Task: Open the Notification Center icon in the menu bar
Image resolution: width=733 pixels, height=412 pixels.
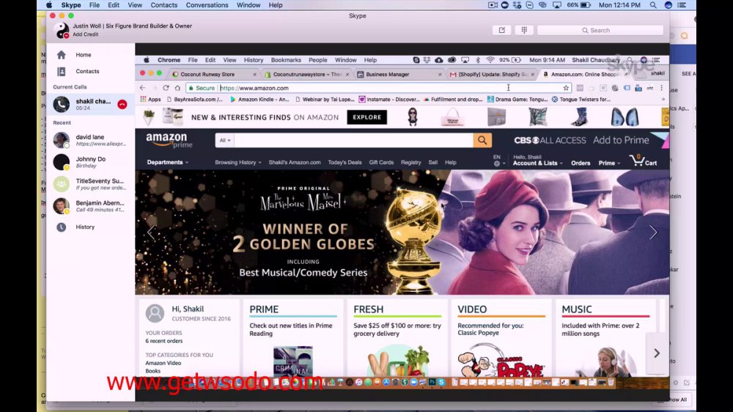Action: tap(682, 5)
